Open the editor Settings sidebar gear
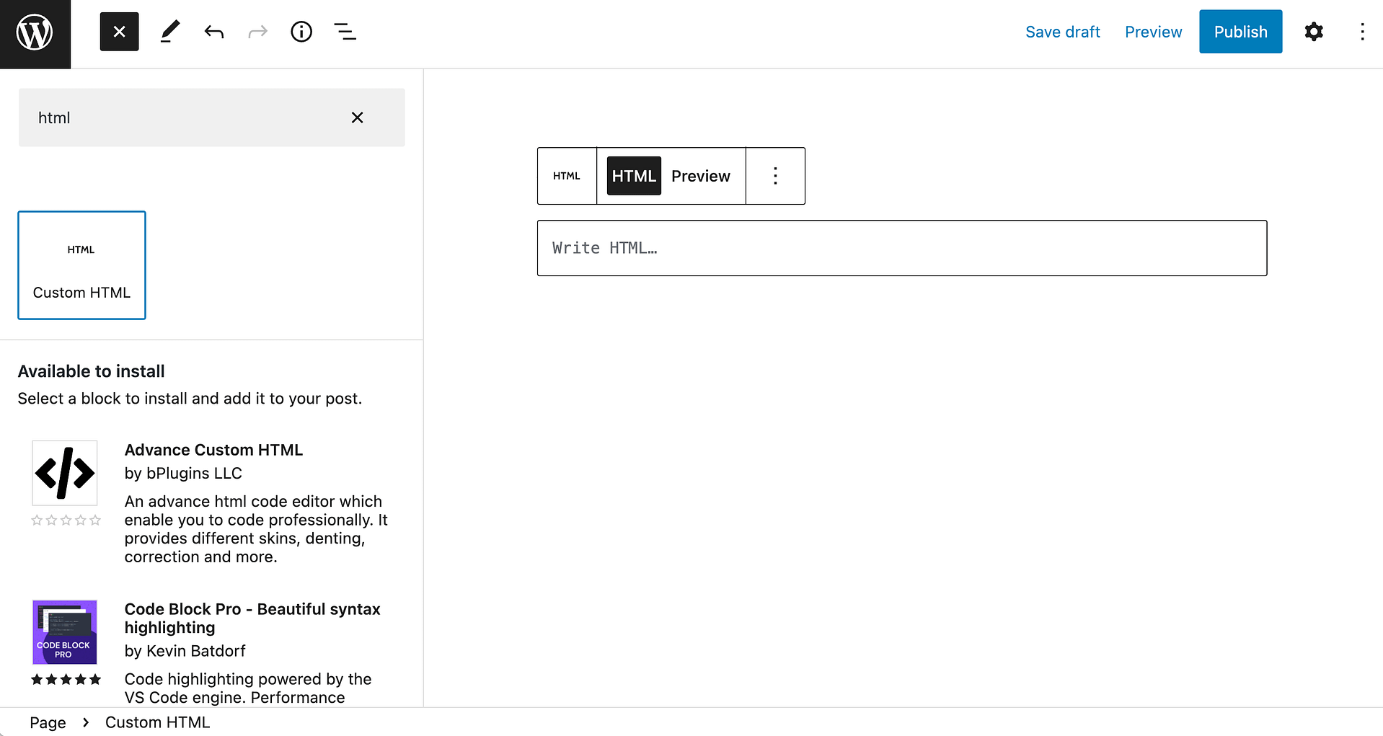 (1313, 31)
